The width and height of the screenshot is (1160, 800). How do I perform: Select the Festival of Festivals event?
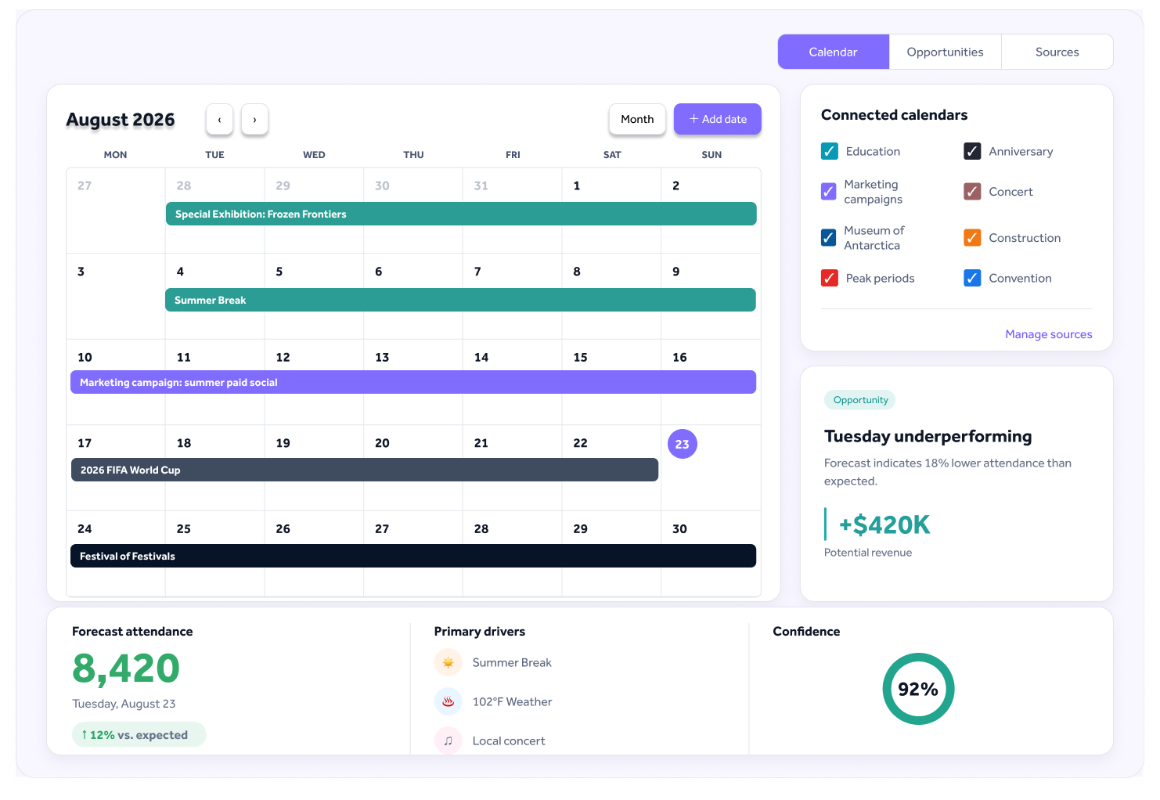[x=413, y=556]
